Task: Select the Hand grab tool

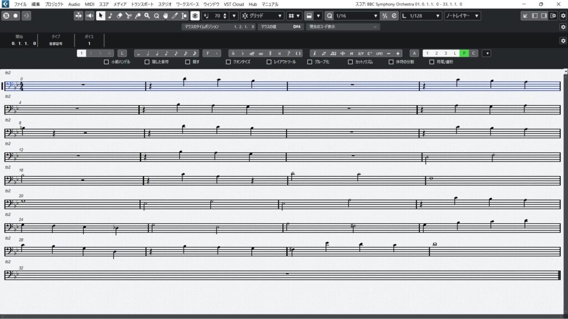Action: tap(165, 16)
